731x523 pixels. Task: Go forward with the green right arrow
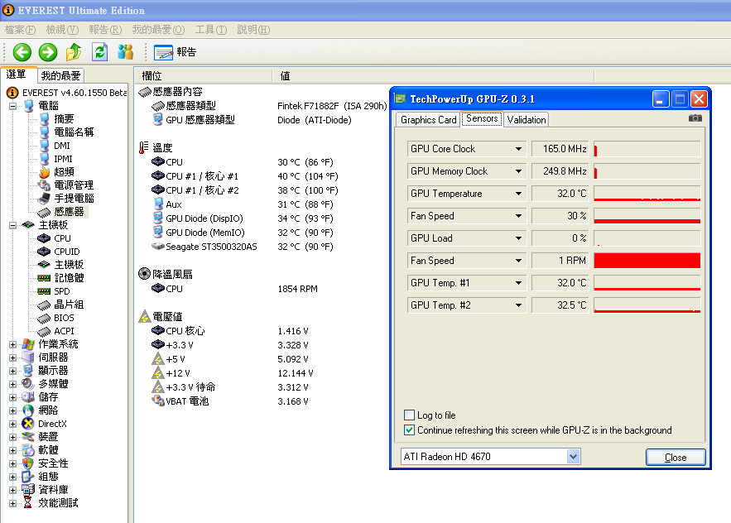(48, 52)
